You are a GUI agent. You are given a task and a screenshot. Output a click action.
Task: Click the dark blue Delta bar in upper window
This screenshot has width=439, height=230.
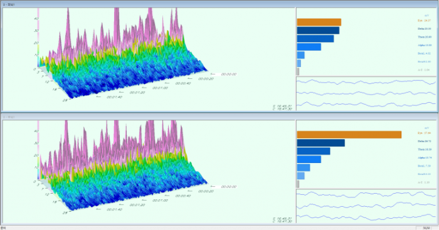318,30
